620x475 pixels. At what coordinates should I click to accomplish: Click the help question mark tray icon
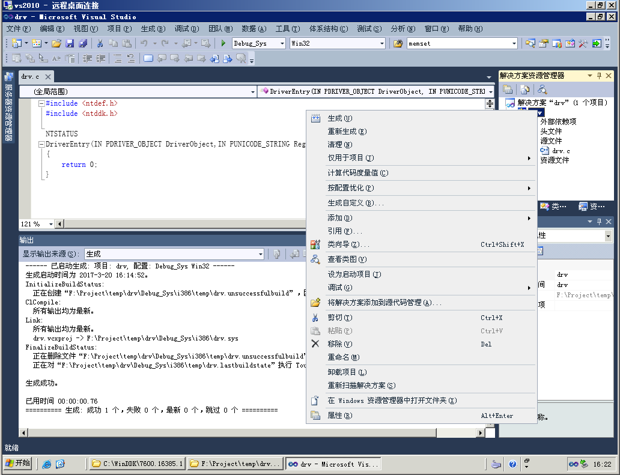pyautogui.click(x=512, y=464)
